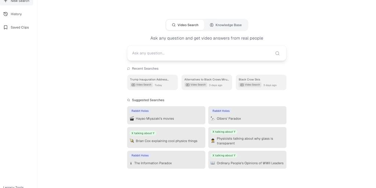Switch to the Knowledge Base tab
This screenshot has width=376, height=188.
tap(226, 25)
